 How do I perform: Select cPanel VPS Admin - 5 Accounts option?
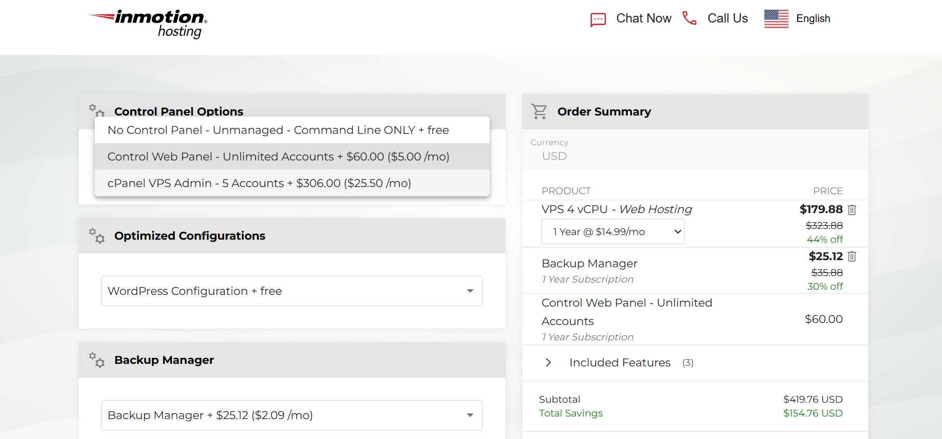pos(292,183)
